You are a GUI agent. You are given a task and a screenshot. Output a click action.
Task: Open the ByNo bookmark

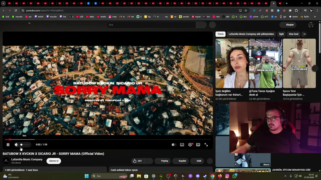point(304,16)
